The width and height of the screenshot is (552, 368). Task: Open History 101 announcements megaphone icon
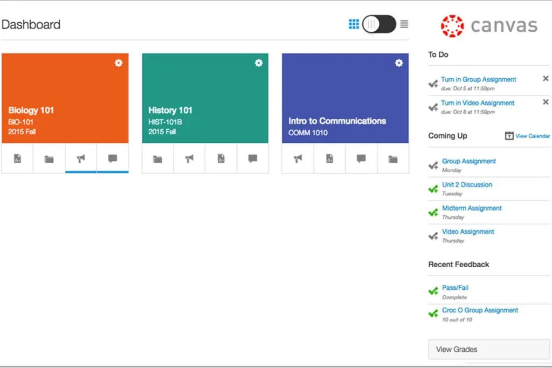(189, 159)
